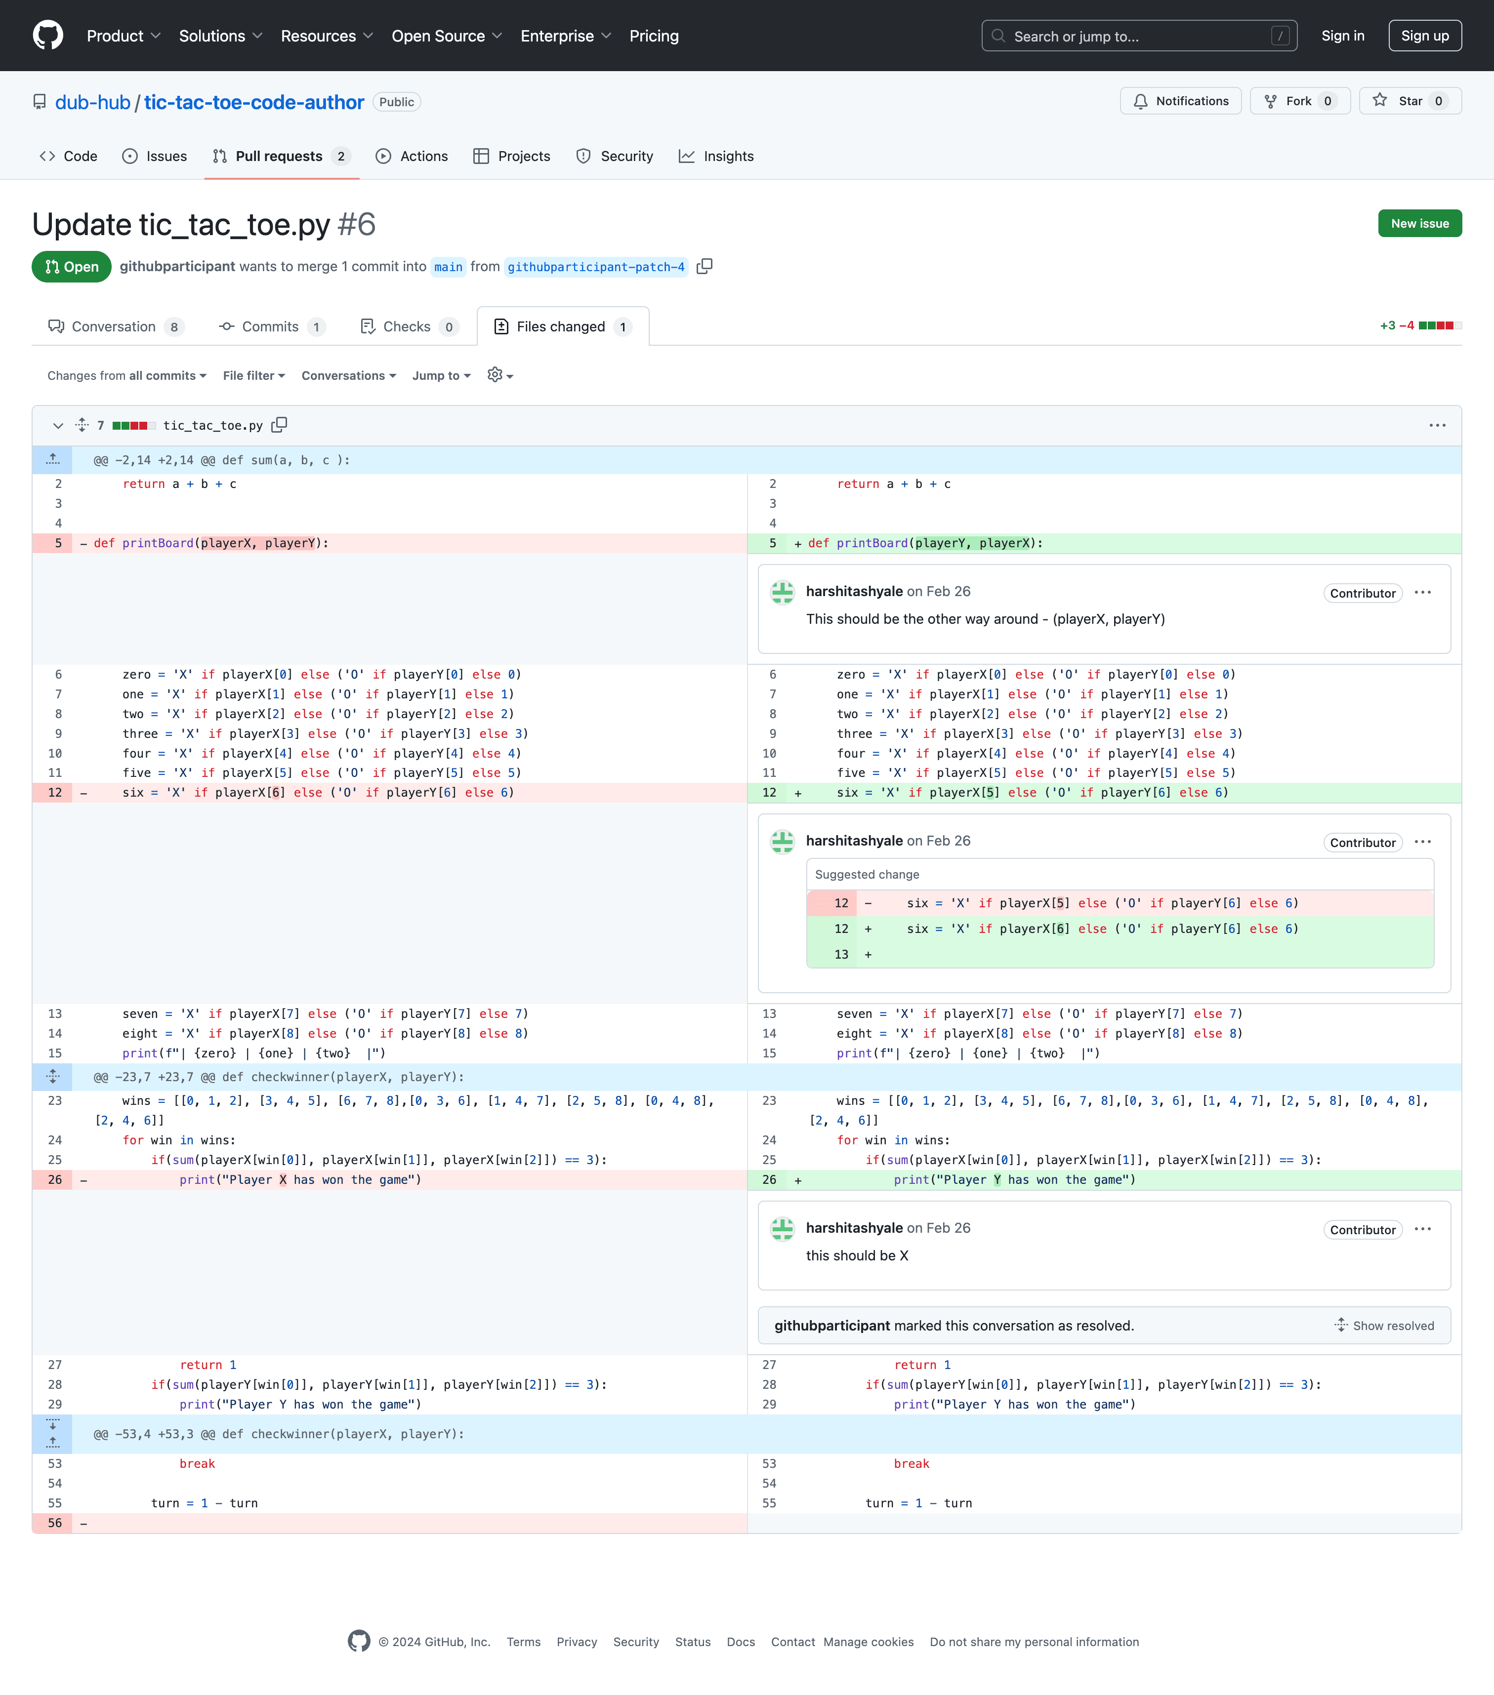
Task: Open githubparticipant-patch-4 branch link
Action: click(x=596, y=267)
